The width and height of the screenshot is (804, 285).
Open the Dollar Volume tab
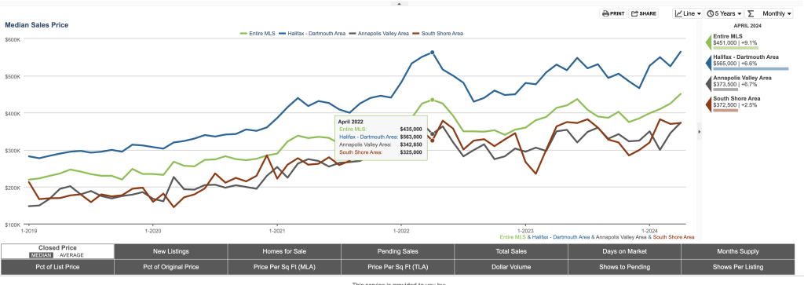pos(510,267)
